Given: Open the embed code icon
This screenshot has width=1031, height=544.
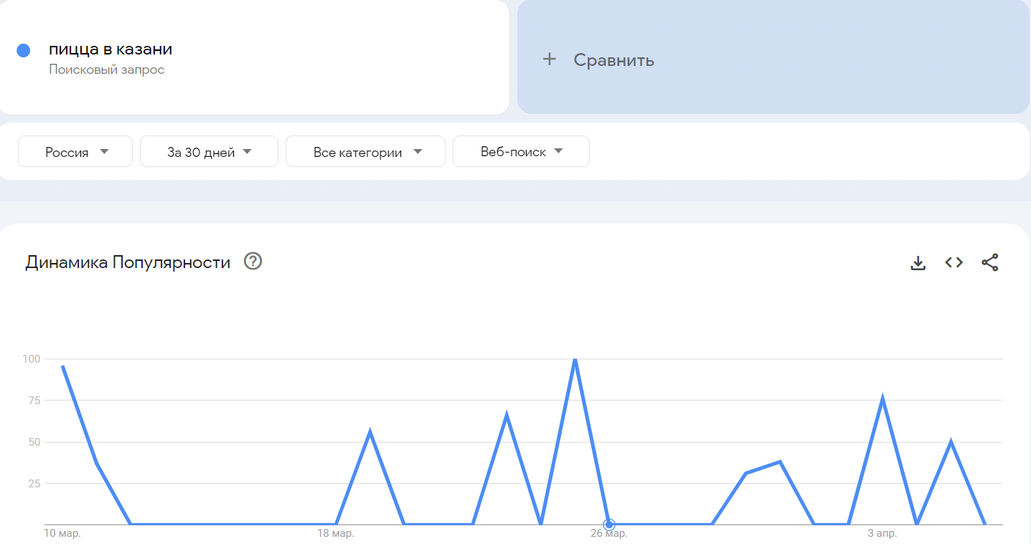Looking at the screenshot, I should (x=954, y=263).
